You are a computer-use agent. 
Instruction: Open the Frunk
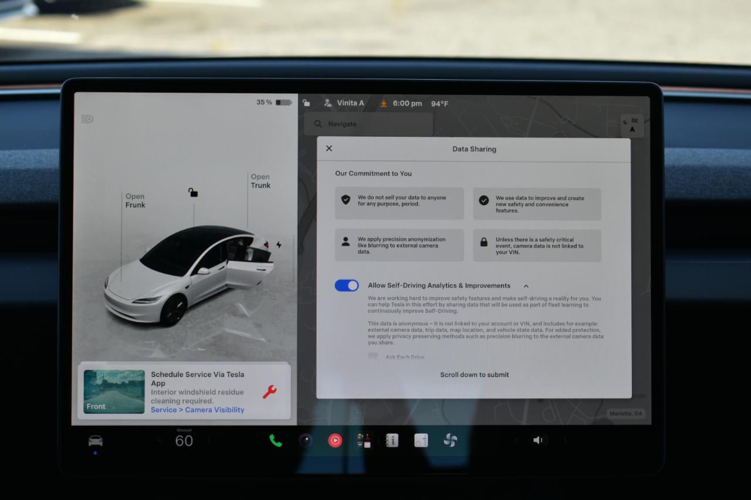coord(135,200)
